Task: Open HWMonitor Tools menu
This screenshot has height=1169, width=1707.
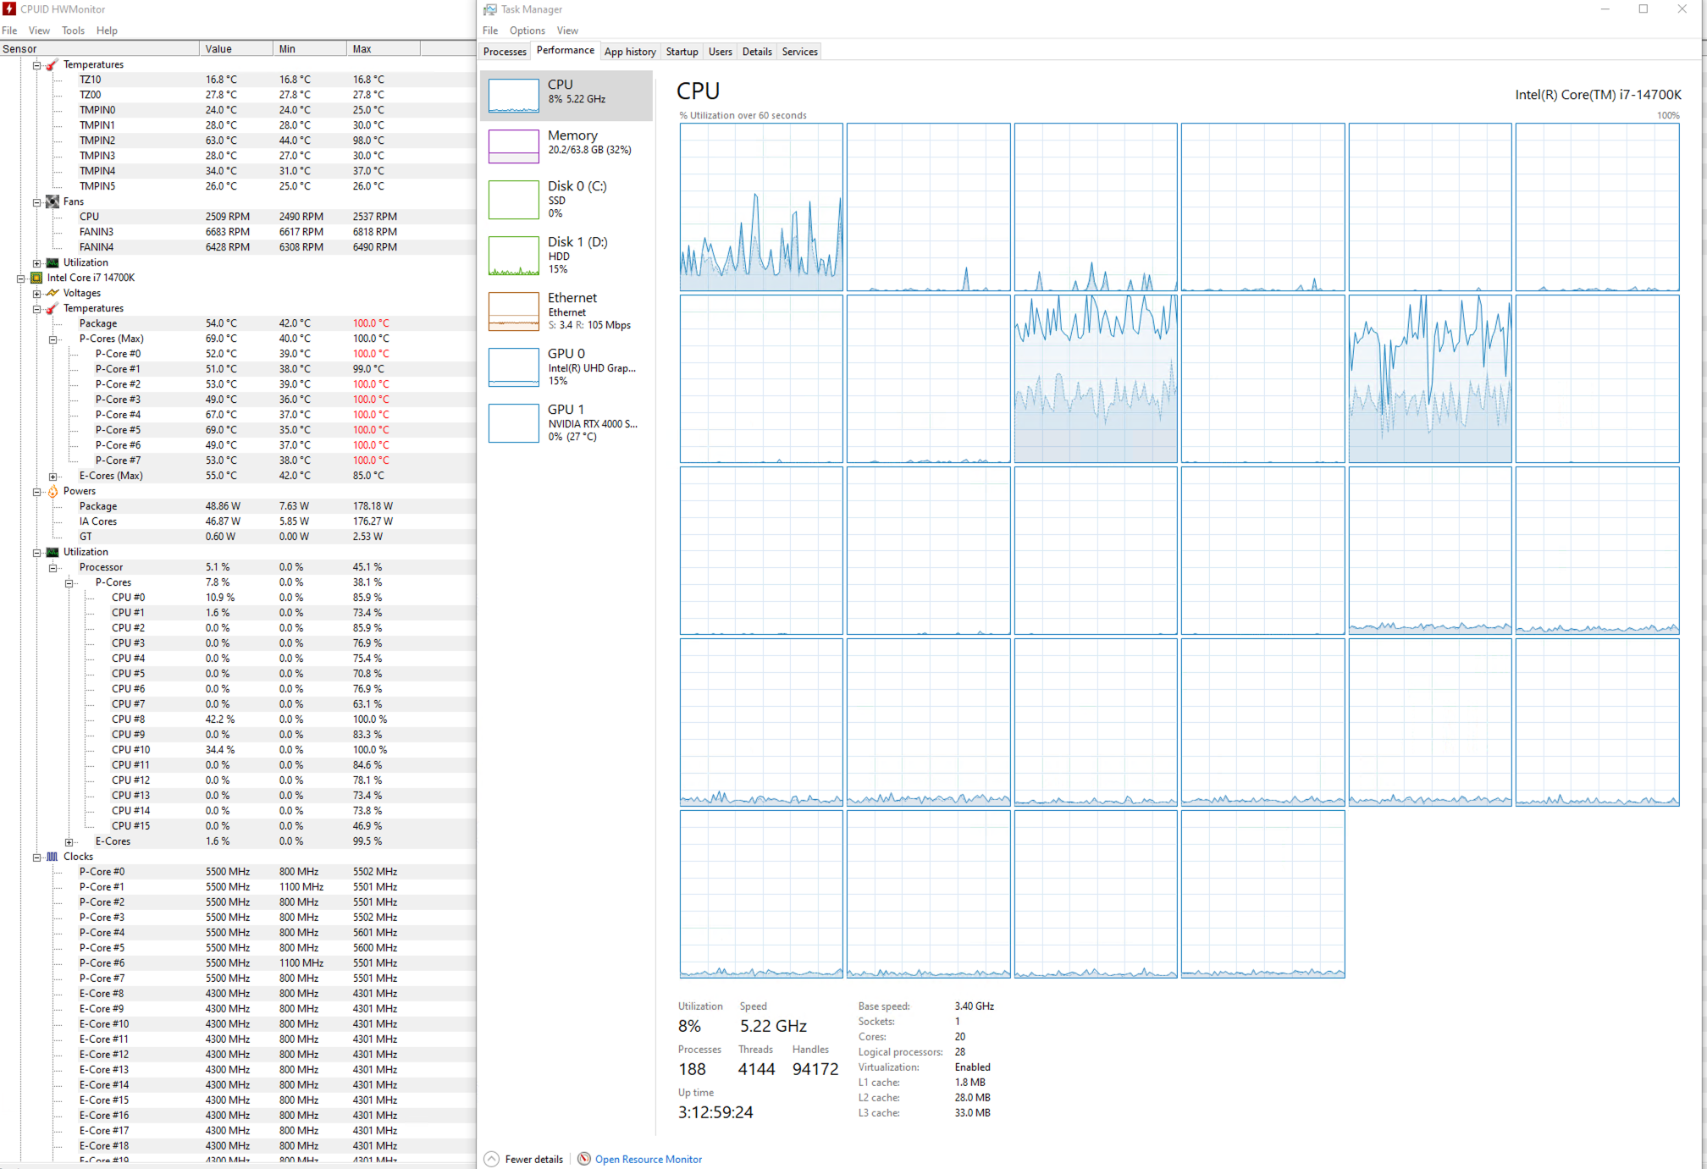Action: (73, 30)
